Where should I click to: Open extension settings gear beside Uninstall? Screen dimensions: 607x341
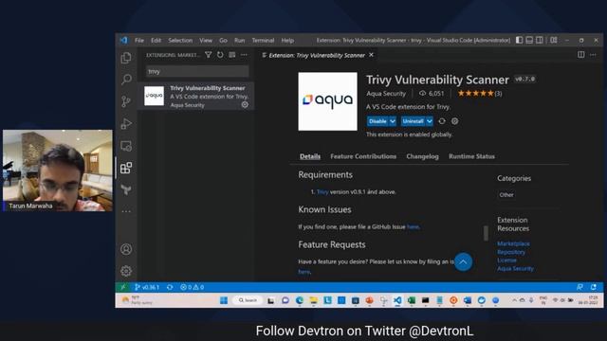coord(455,121)
